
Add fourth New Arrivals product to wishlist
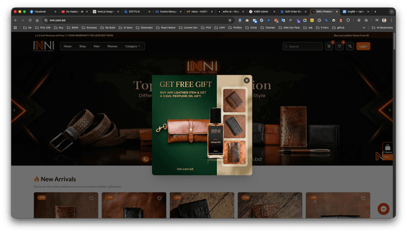[x=295, y=198]
